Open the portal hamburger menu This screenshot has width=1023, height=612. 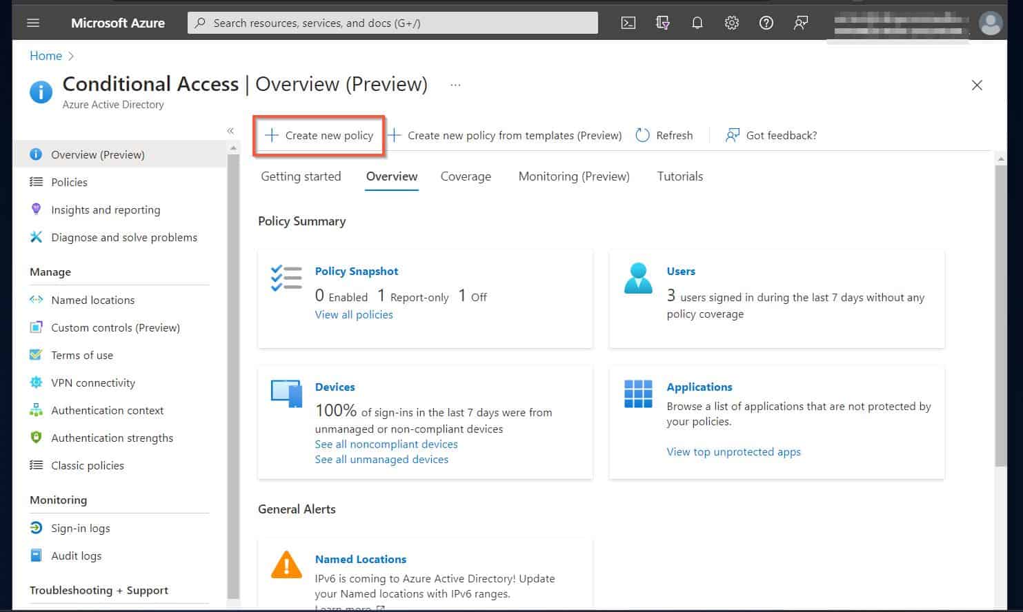pyautogui.click(x=32, y=22)
